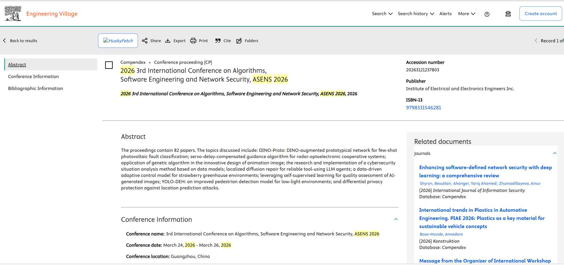Screen dimensions: 564x265
Task: Open the Alerts menu item
Action: tap(446, 14)
